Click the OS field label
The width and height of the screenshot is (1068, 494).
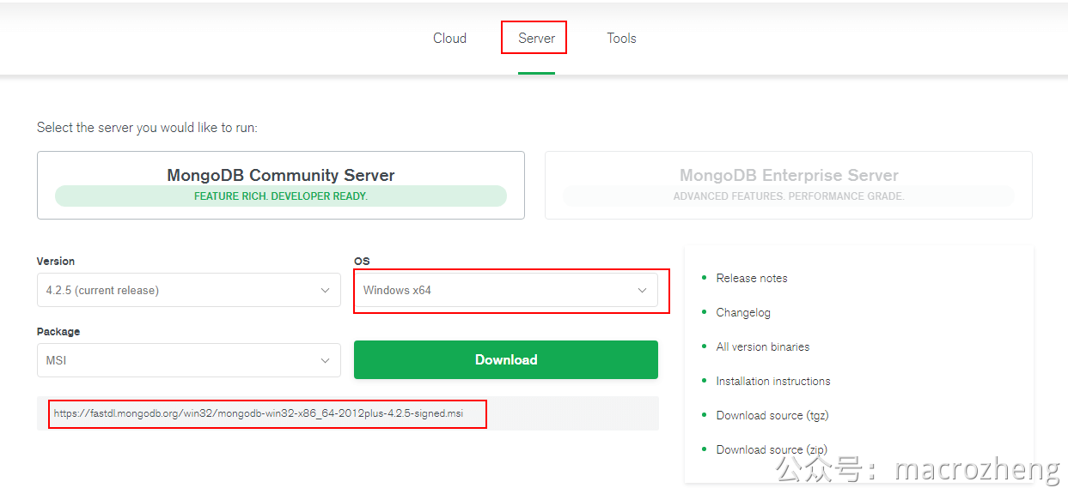pyautogui.click(x=362, y=261)
